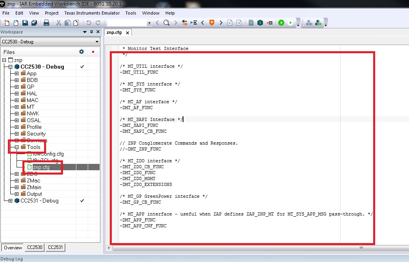Toggle bookmark using orange shield icon
The image size is (409, 262).
tap(212, 23)
